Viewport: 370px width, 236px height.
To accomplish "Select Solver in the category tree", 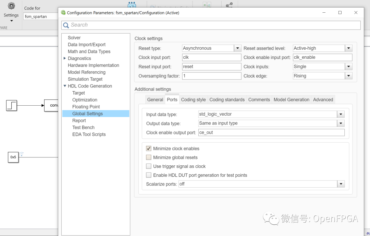I will tap(74, 38).
